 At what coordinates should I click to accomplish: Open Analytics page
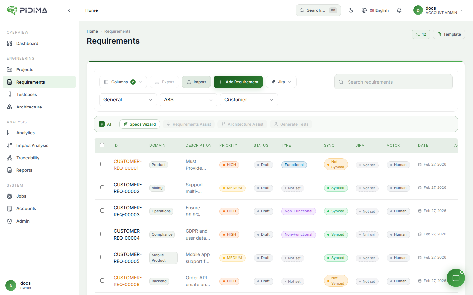(x=39, y=133)
